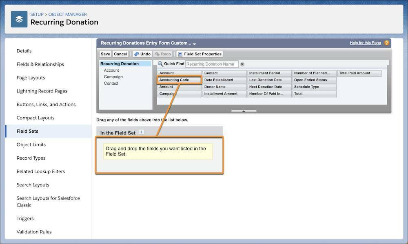Click the In the Field Set info icon
The width and height of the screenshot is (408, 244).
(142, 132)
